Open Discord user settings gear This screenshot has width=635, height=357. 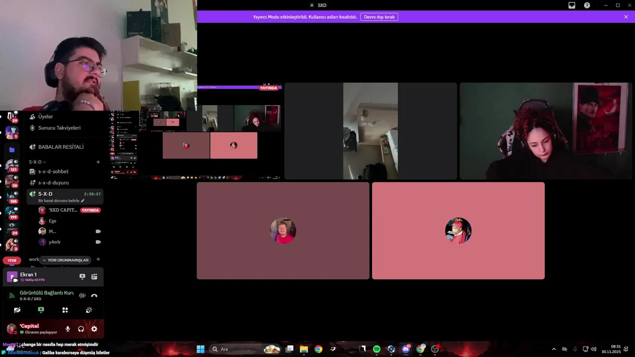click(94, 329)
